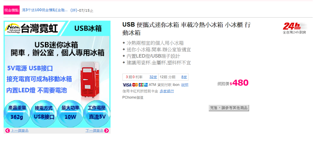
Task: Click the MasterCard payment icon
Action: click(135, 85)
